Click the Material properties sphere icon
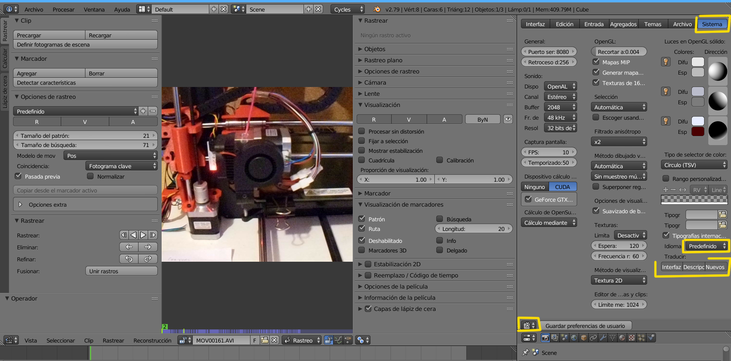The width and height of the screenshot is (731, 361). 622,338
